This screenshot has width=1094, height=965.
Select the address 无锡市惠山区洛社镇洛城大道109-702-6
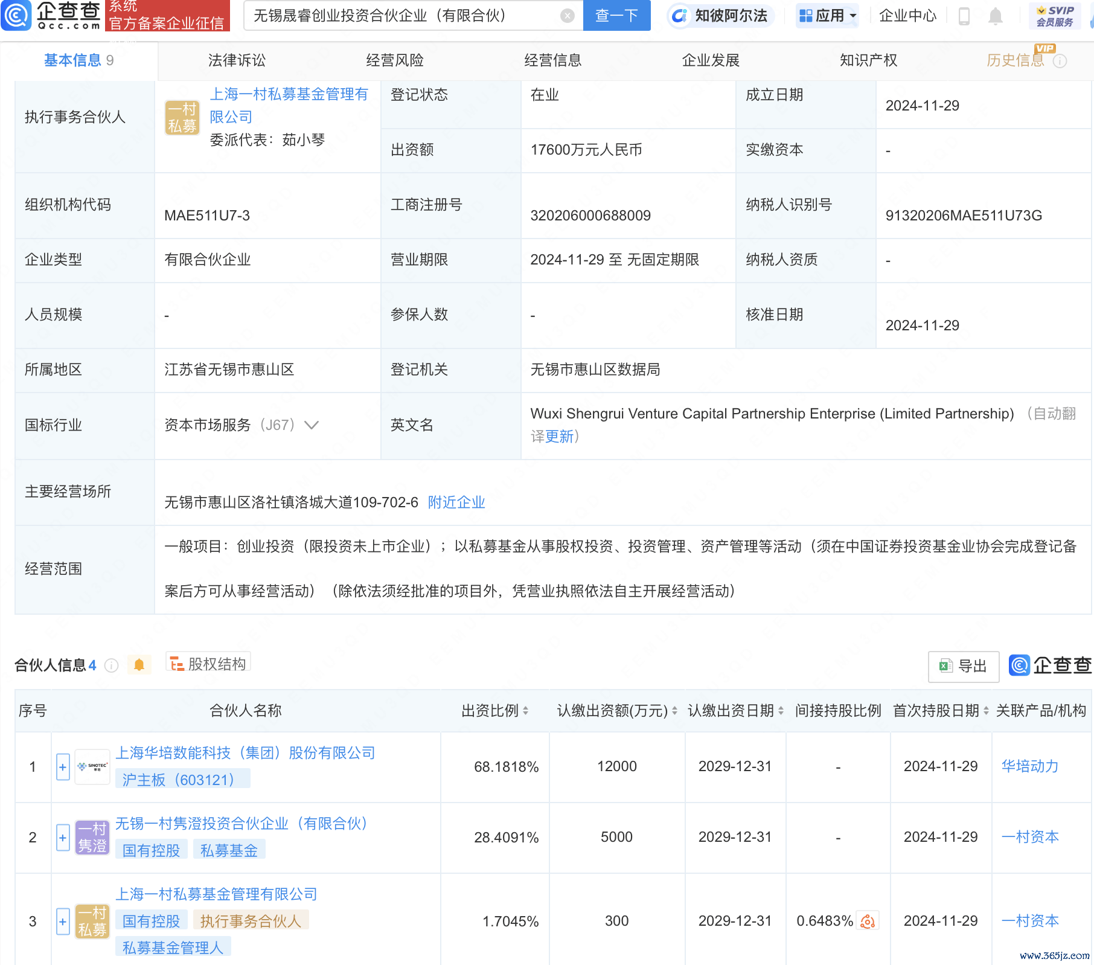[x=291, y=502]
